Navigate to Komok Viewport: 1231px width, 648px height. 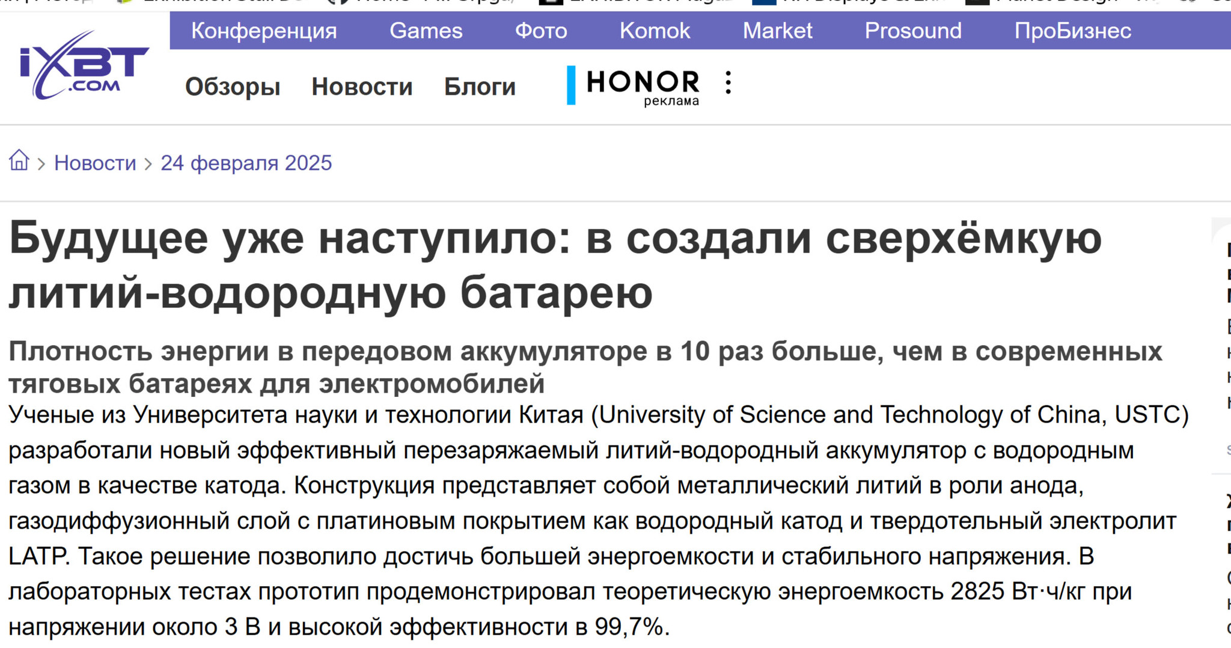(655, 31)
